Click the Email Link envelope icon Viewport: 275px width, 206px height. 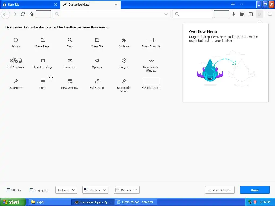click(70, 61)
